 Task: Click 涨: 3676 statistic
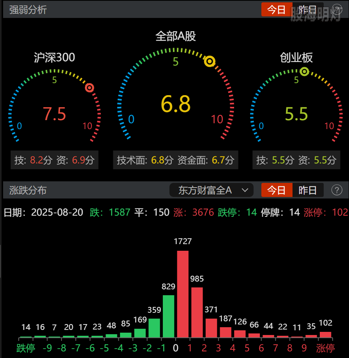(x=194, y=212)
